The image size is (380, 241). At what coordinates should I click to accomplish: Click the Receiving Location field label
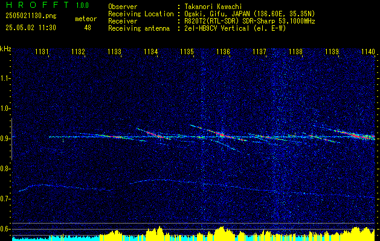tap(141, 14)
